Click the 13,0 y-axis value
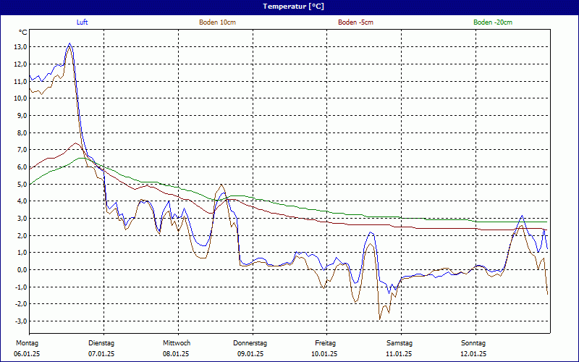 (21, 47)
